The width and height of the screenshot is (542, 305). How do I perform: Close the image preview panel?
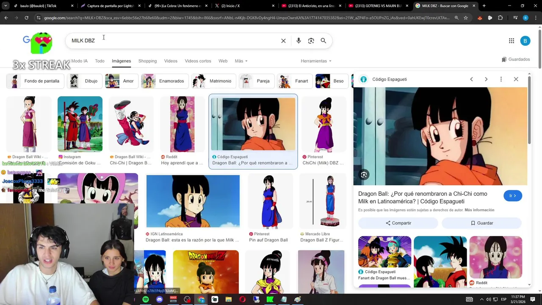[516, 79]
